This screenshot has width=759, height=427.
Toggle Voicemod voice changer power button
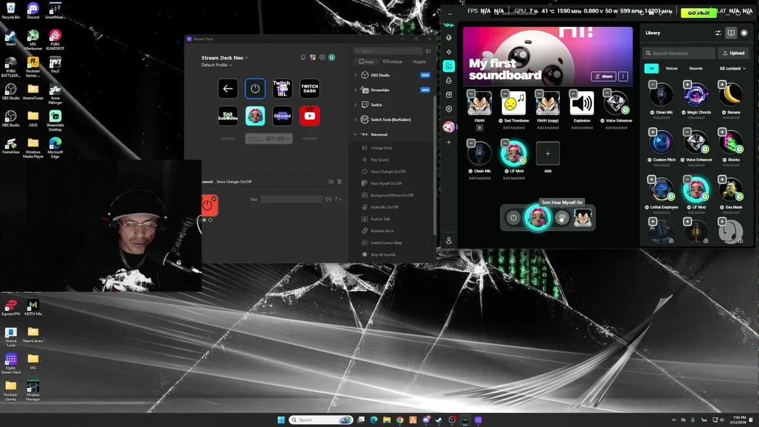pyautogui.click(x=514, y=218)
